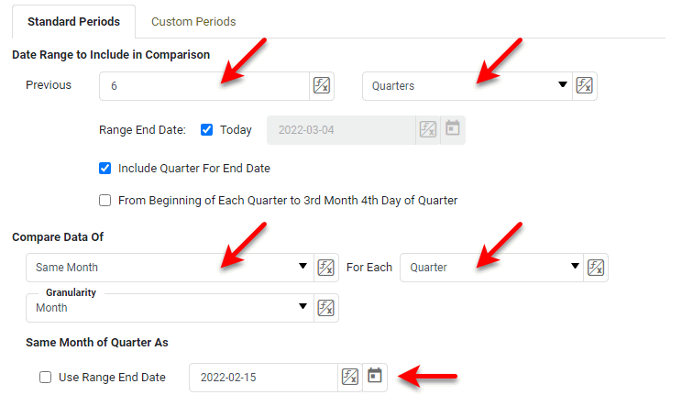This screenshot has width=682, height=406.
Task: Switch to Custom Periods tab
Action: [193, 21]
